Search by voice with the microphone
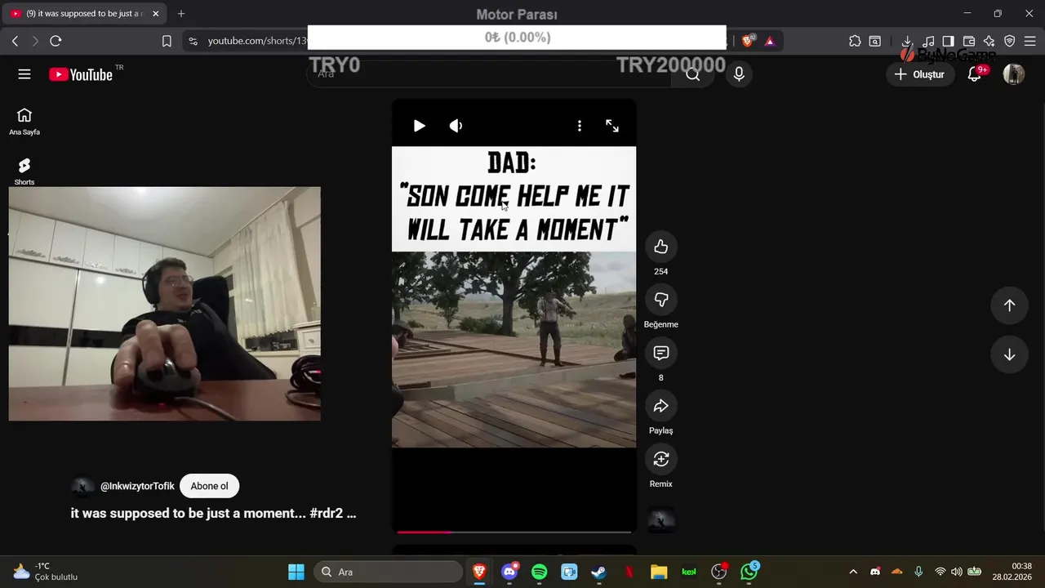The width and height of the screenshot is (1045, 588). point(739,74)
